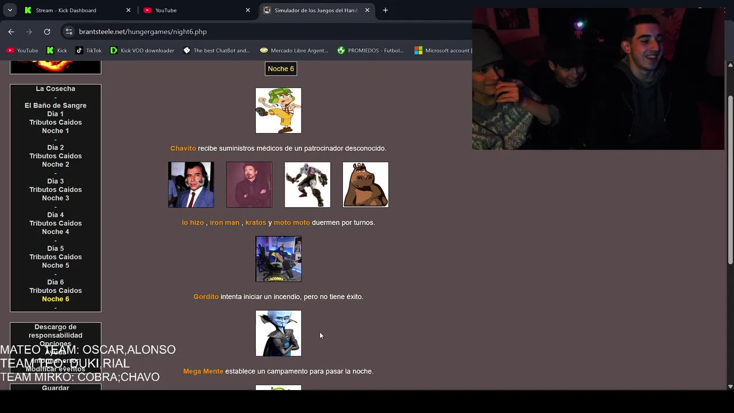The width and height of the screenshot is (734, 413).
Task: Open Tributos Caídos below Día 1
Action: [56, 122]
